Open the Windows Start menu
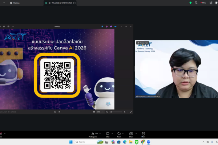This screenshot has width=218, height=145. coord(71,142)
